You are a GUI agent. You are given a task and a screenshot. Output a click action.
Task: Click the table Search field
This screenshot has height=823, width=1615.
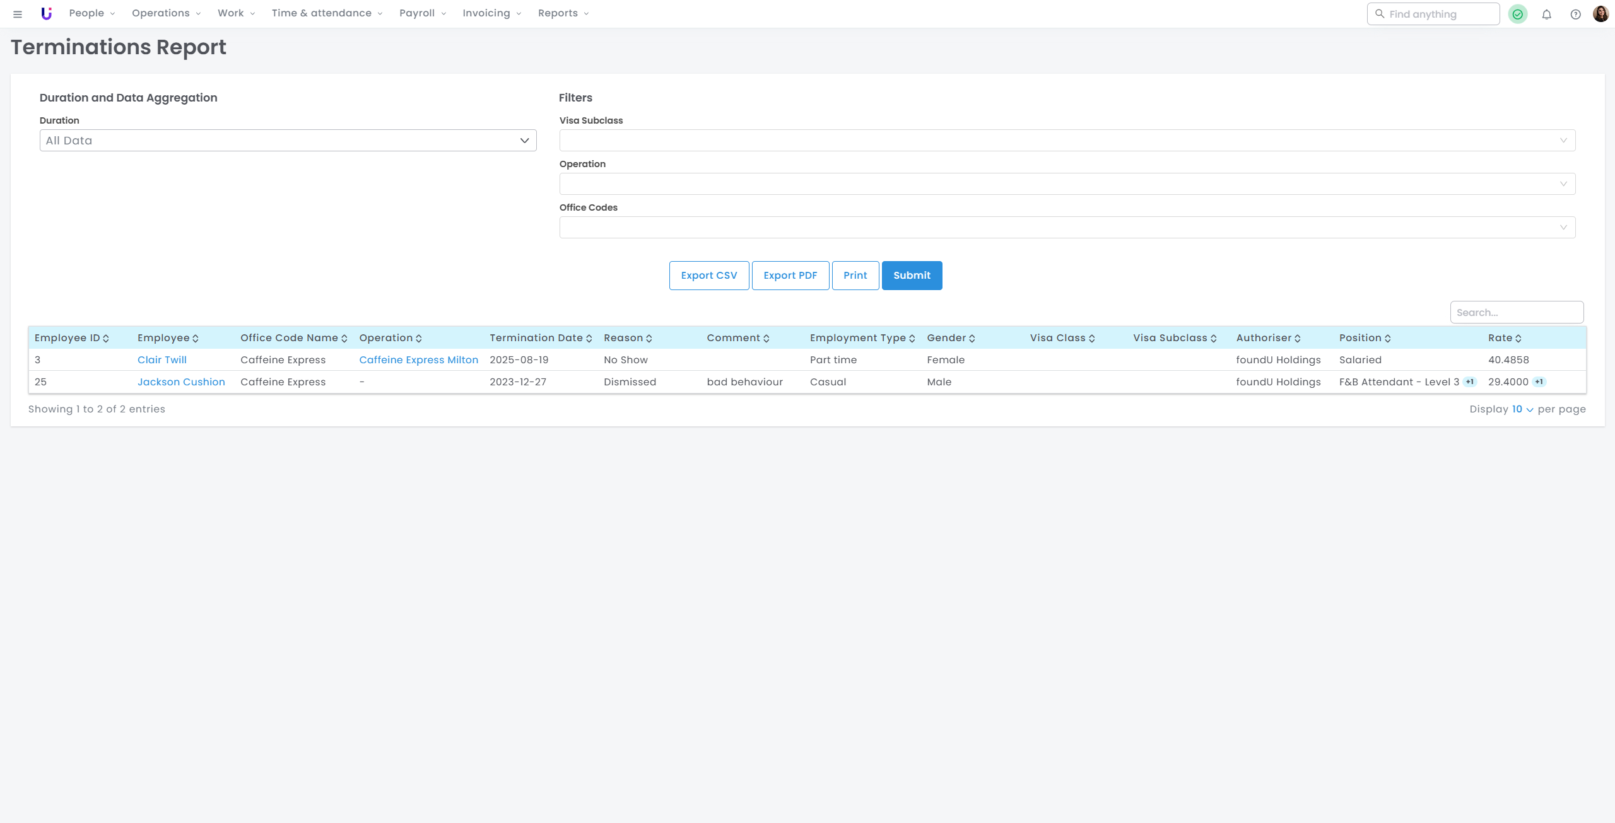[x=1516, y=313]
